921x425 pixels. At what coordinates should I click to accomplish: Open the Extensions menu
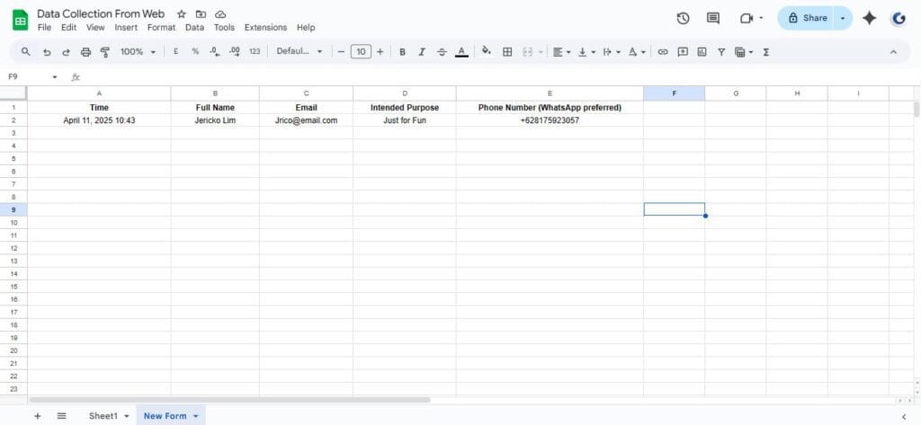[265, 28]
